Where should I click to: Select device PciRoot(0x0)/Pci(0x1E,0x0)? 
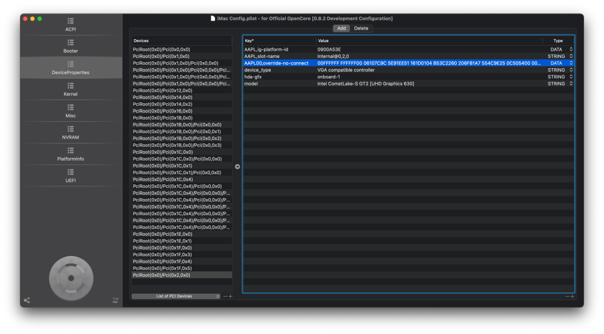coord(181,234)
